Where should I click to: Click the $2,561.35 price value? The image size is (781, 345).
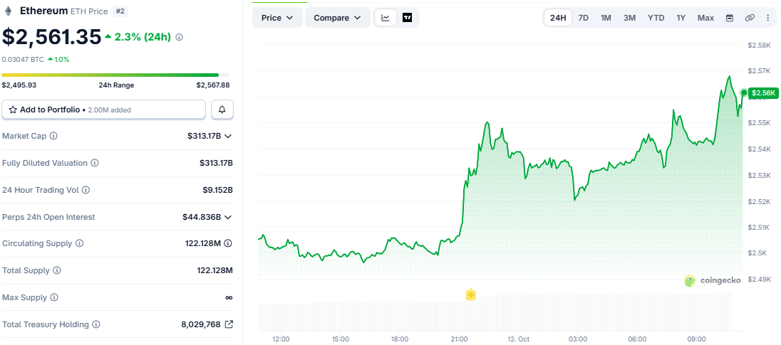pyautogui.click(x=51, y=37)
